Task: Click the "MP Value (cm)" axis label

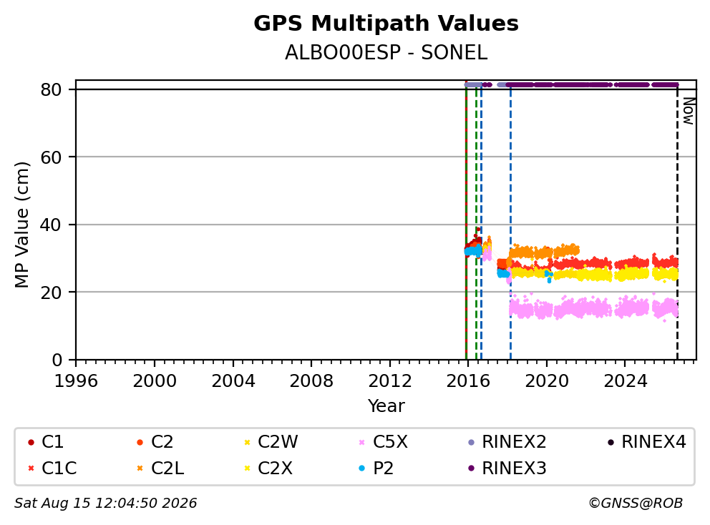Action: 21,225
